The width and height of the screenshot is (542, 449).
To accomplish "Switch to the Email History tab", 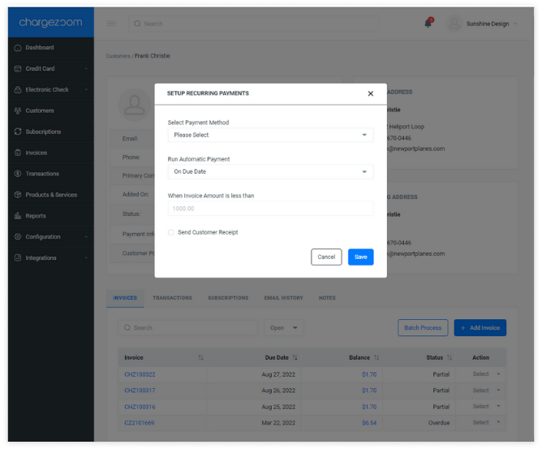I will 284,298.
